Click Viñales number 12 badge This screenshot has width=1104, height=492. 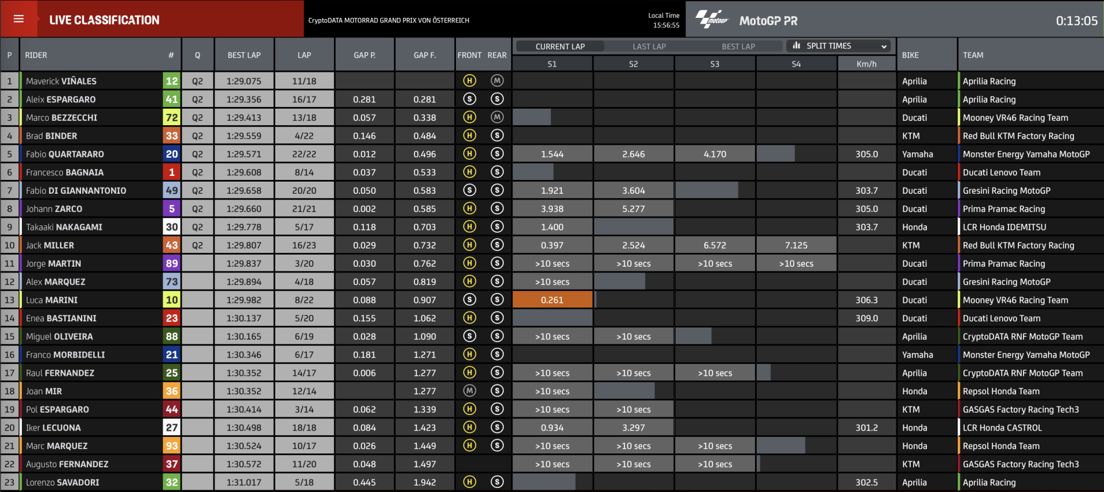coord(171,81)
